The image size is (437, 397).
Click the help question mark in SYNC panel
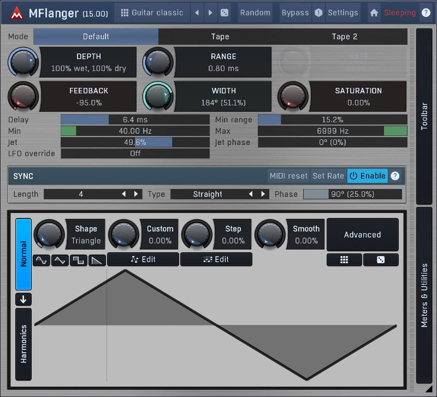[394, 176]
